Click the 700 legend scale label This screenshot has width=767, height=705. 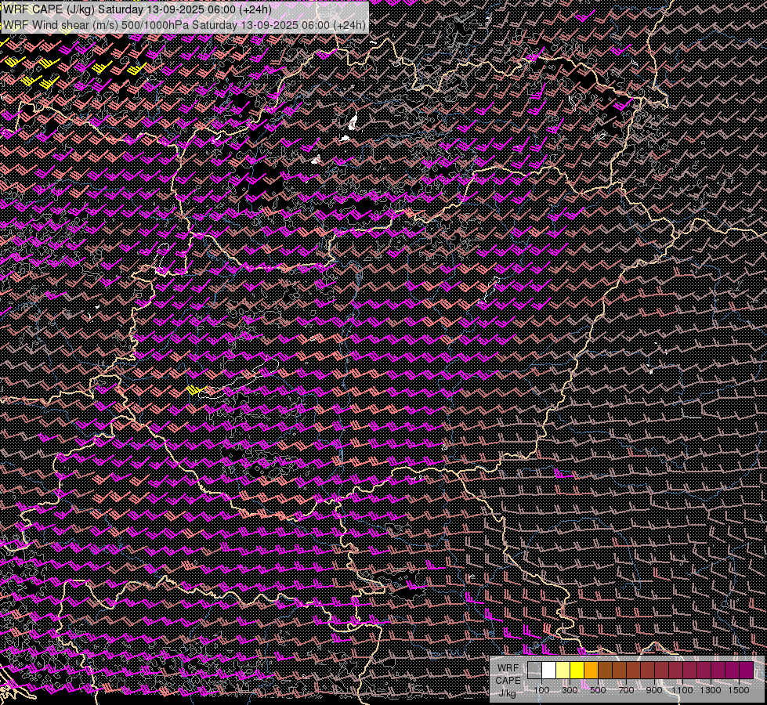click(626, 690)
